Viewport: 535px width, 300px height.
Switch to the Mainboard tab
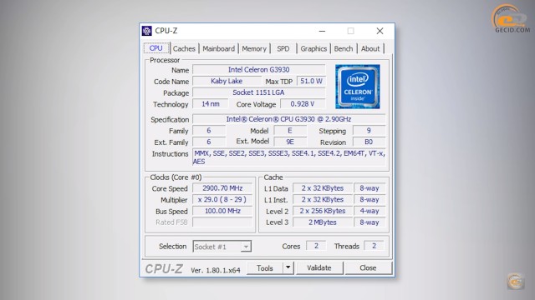pyautogui.click(x=219, y=48)
